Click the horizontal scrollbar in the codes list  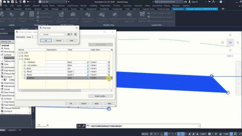pos(51,91)
